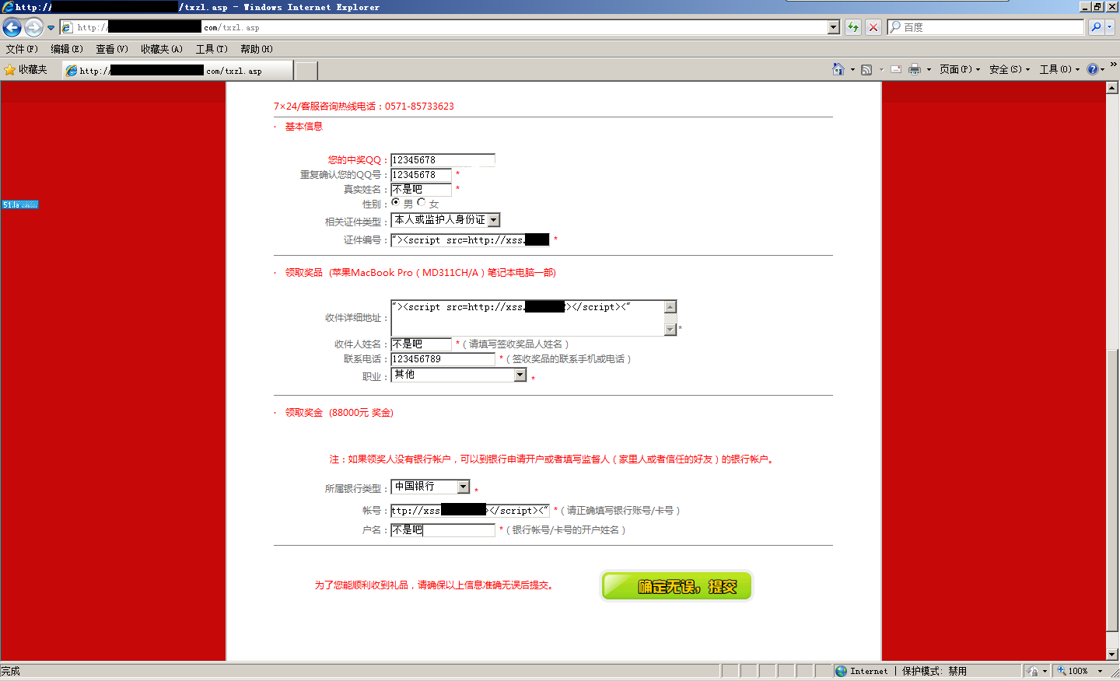Image resolution: width=1120 pixels, height=681 pixels.
Task: Open the zoom level 100% control
Action: (1080, 671)
